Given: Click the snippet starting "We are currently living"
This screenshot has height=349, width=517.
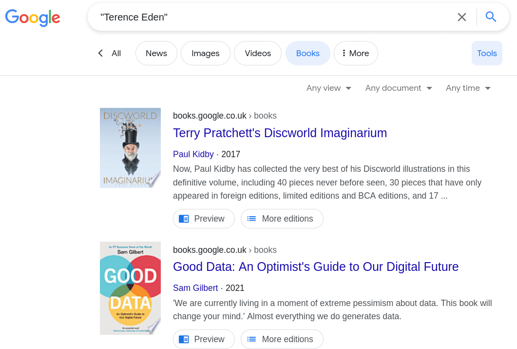Looking at the screenshot, I should click(332, 310).
